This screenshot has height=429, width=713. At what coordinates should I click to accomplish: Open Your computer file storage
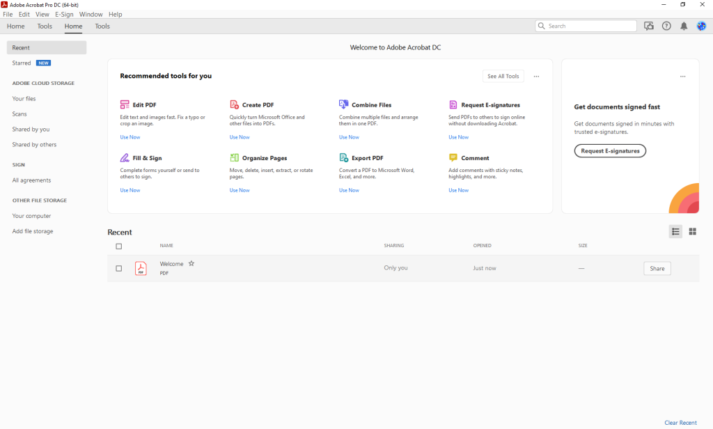(x=31, y=216)
